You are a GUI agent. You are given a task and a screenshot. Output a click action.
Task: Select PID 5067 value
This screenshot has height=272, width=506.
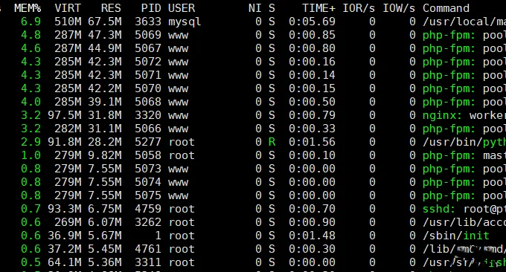coord(148,48)
